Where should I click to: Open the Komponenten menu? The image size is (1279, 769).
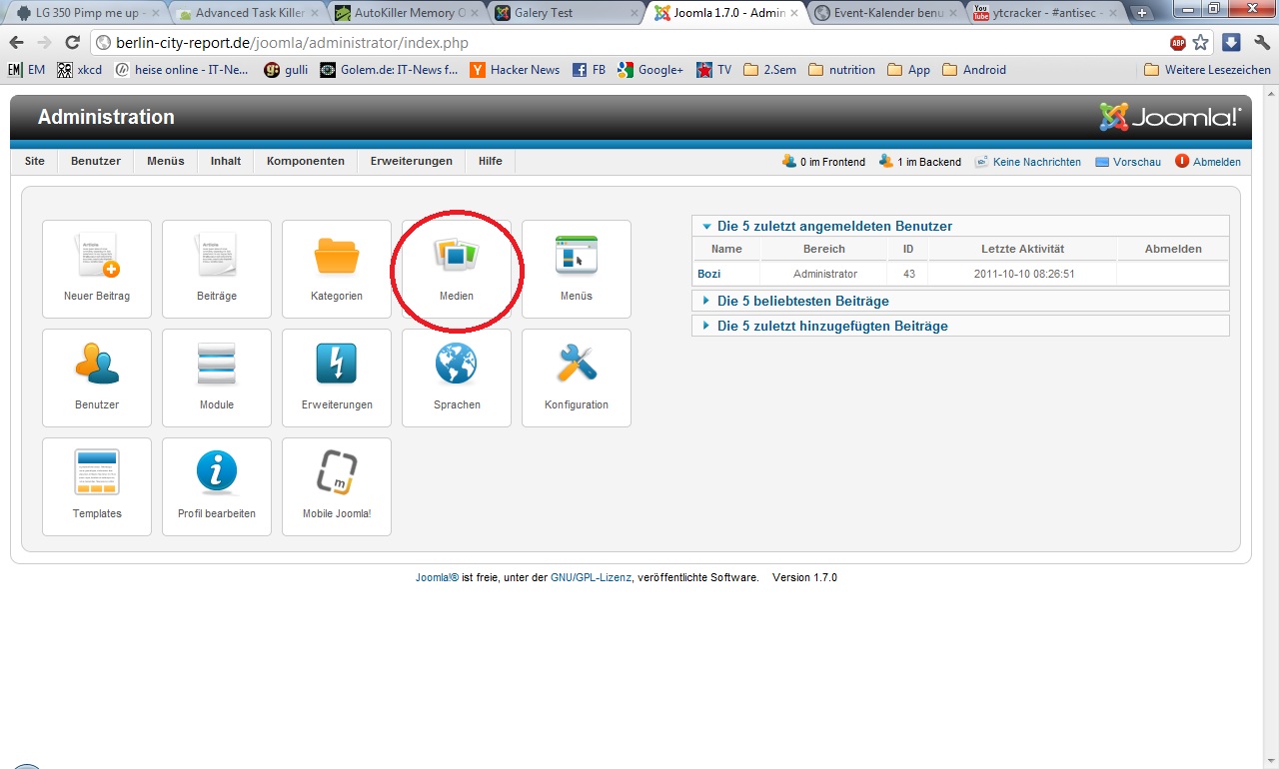305,161
